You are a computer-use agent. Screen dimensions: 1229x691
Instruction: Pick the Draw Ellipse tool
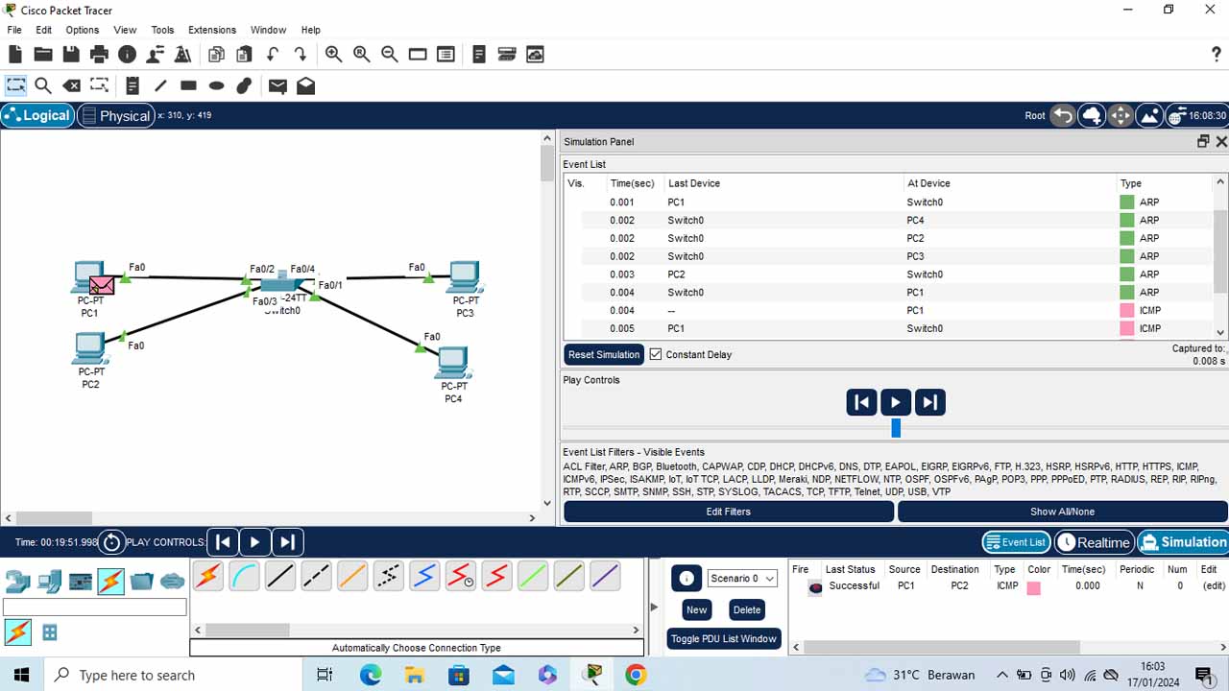point(216,85)
